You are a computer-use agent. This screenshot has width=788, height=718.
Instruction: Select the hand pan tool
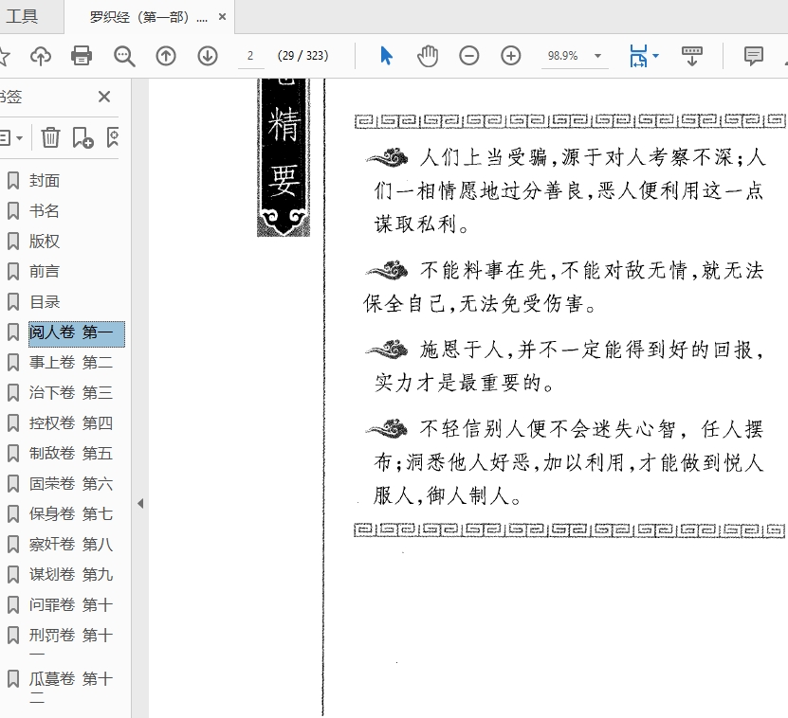coord(428,56)
